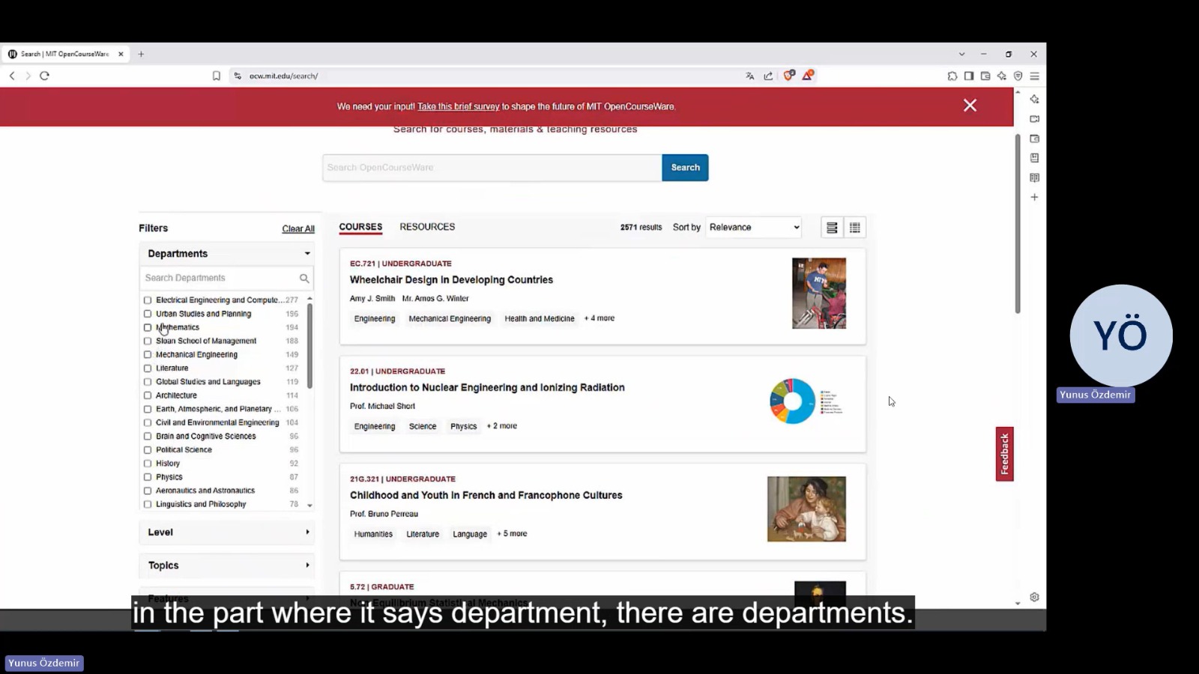Open the bookmarks icon in the right sidebar
1199x674 pixels.
click(1035, 158)
